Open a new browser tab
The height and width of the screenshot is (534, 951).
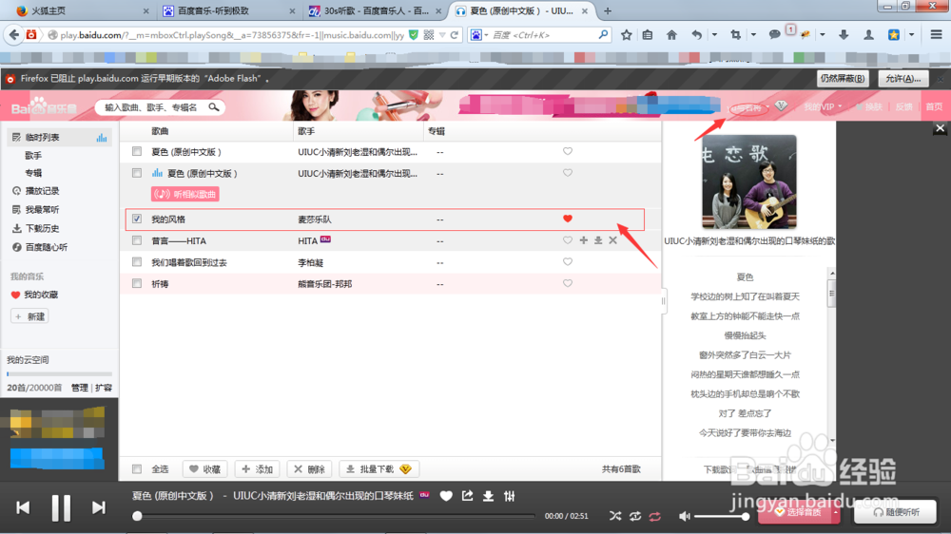tap(608, 10)
